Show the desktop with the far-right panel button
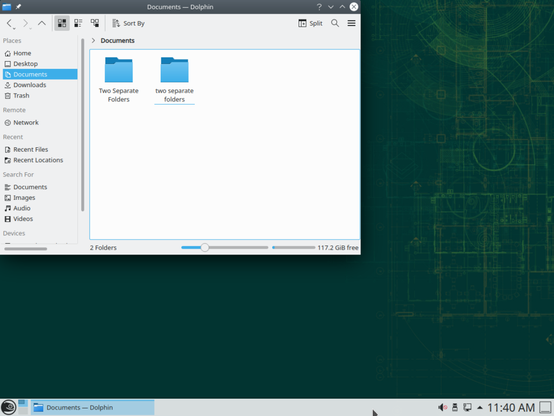Image resolution: width=554 pixels, height=416 pixels. (x=545, y=407)
